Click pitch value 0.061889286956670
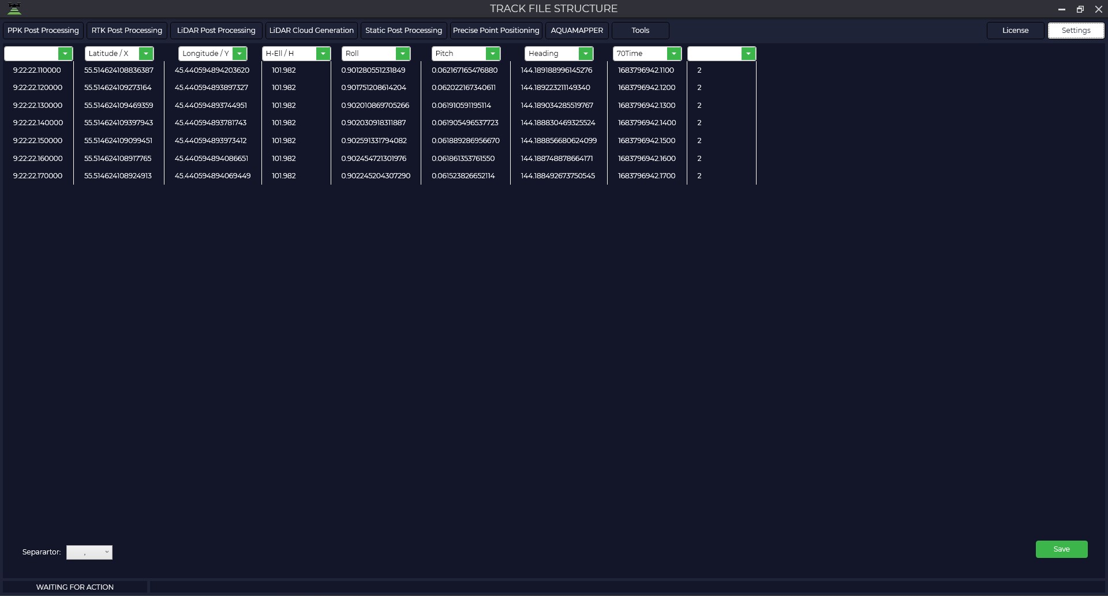Viewport: 1108px width, 596px height. point(466,141)
